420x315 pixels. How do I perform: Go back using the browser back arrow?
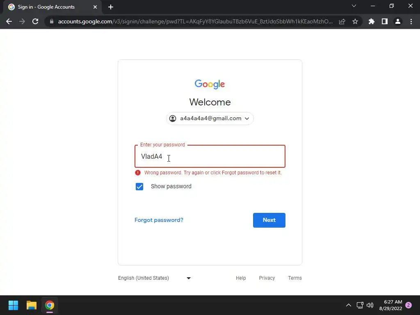pos(9,21)
